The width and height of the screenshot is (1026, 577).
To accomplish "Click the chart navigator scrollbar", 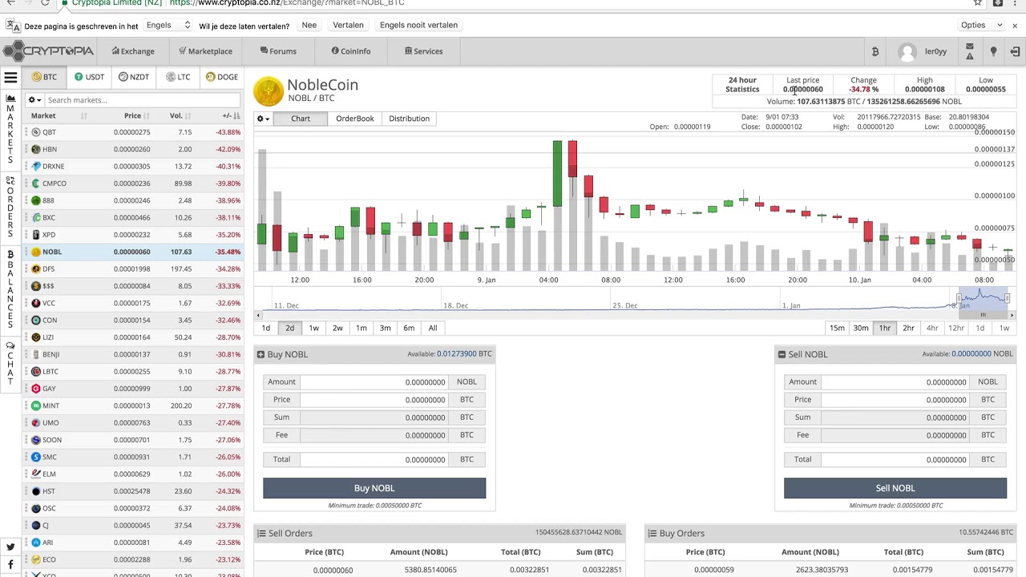I will [x=983, y=315].
